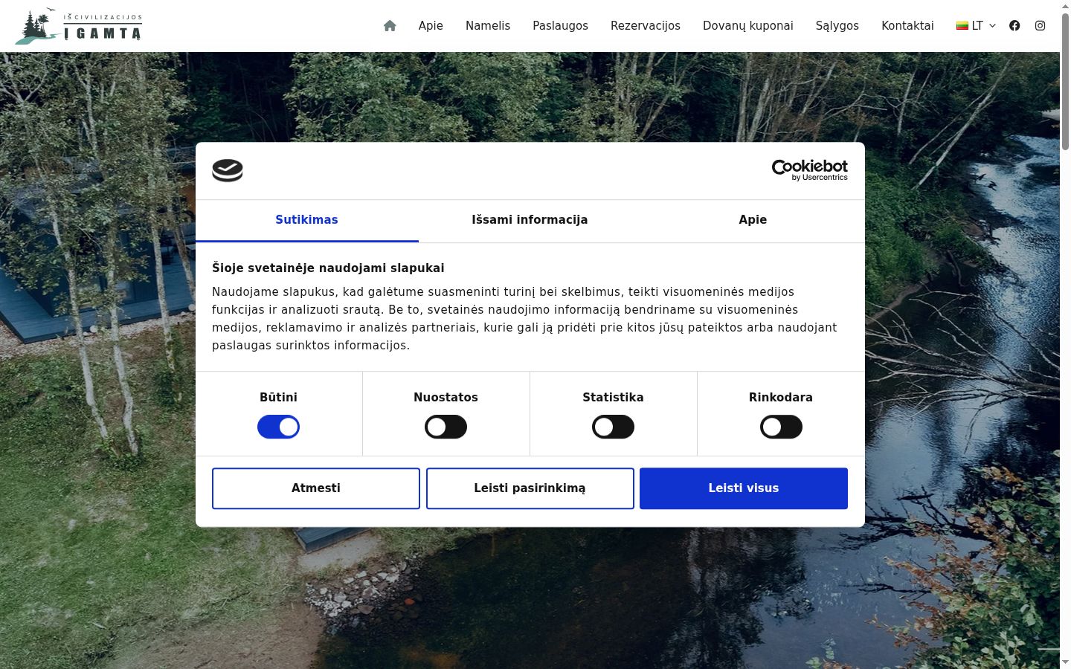Enable the Statistika cookies switch
The height and width of the screenshot is (669, 1071).
pyautogui.click(x=613, y=427)
